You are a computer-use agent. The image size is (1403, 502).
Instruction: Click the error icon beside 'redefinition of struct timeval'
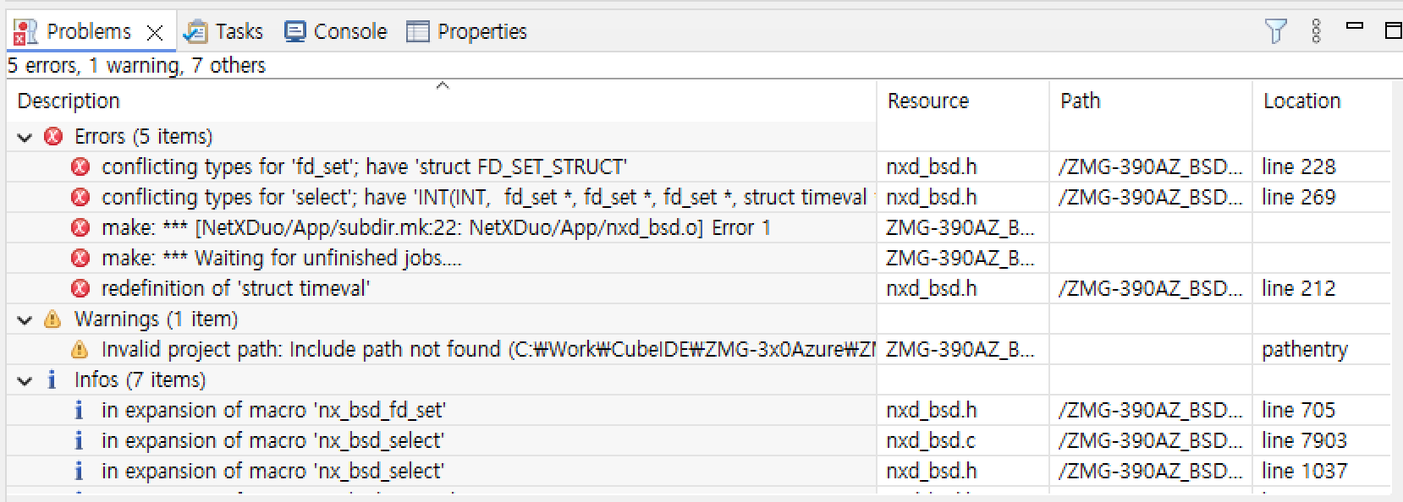click(80, 288)
